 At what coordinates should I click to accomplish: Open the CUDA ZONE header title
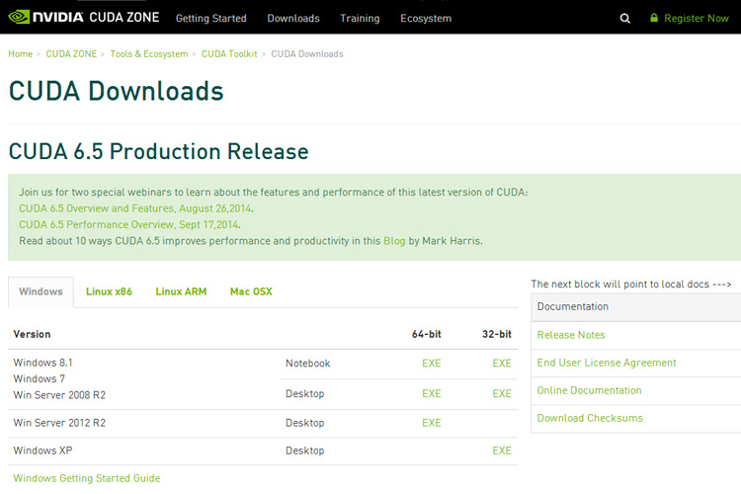tap(124, 18)
